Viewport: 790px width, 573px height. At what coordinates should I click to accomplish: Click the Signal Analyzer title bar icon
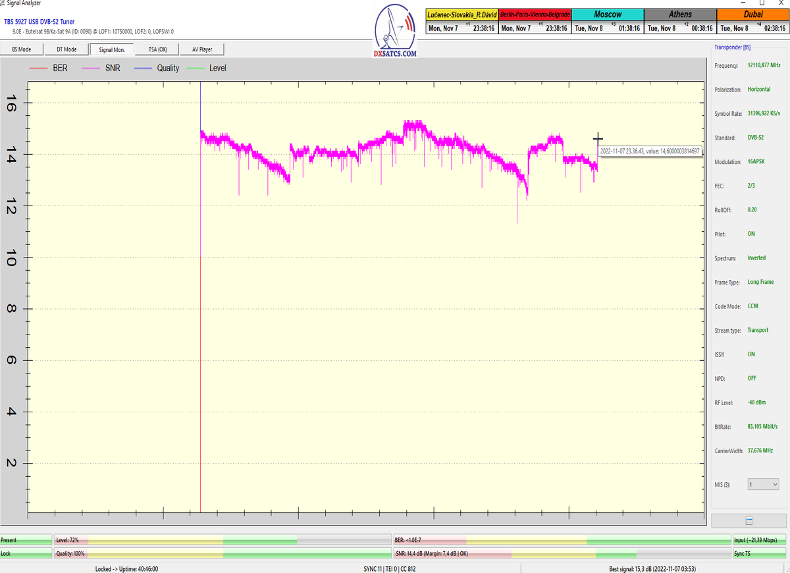(3, 3)
